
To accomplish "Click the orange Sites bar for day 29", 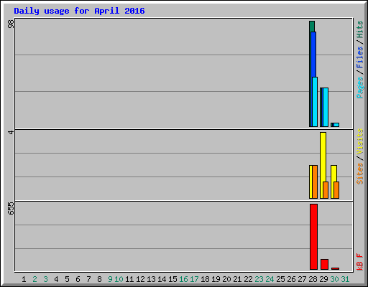I will tap(326, 190).
